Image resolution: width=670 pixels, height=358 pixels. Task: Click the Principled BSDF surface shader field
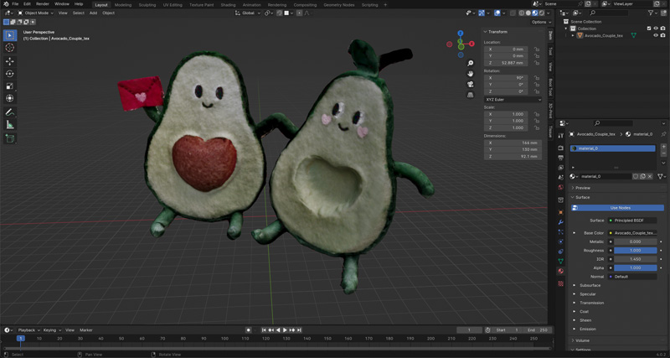(632, 221)
